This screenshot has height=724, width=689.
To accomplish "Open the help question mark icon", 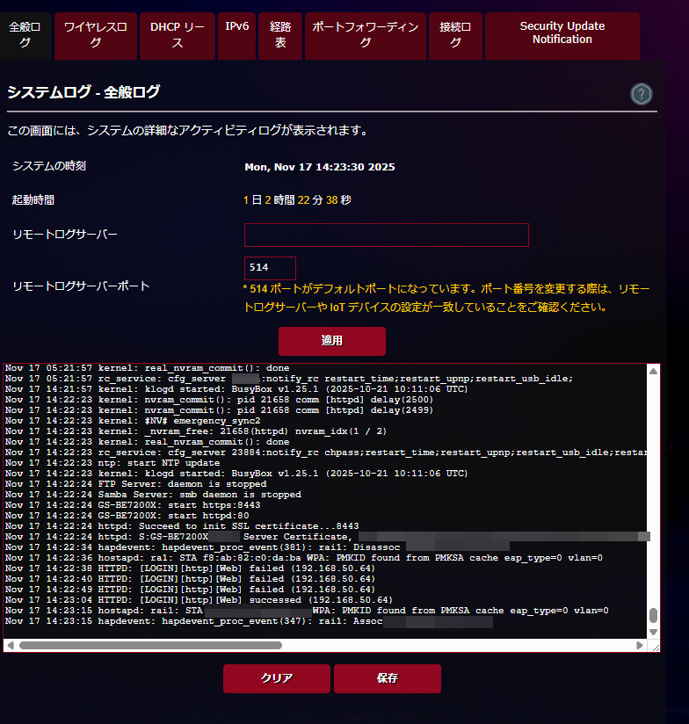I will coord(641,94).
